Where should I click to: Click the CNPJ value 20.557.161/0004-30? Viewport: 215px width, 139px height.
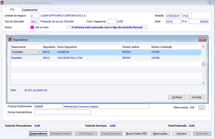pyautogui.click(x=36, y=90)
